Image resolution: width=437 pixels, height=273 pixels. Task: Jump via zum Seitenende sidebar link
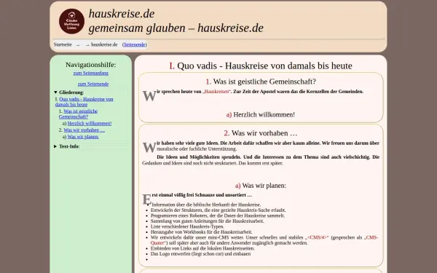[x=93, y=84]
